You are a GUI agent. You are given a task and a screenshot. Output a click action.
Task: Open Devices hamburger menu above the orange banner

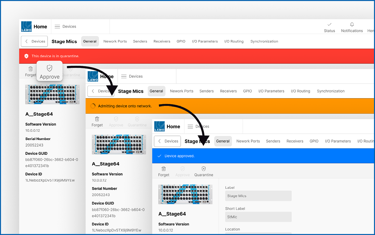[124, 76]
